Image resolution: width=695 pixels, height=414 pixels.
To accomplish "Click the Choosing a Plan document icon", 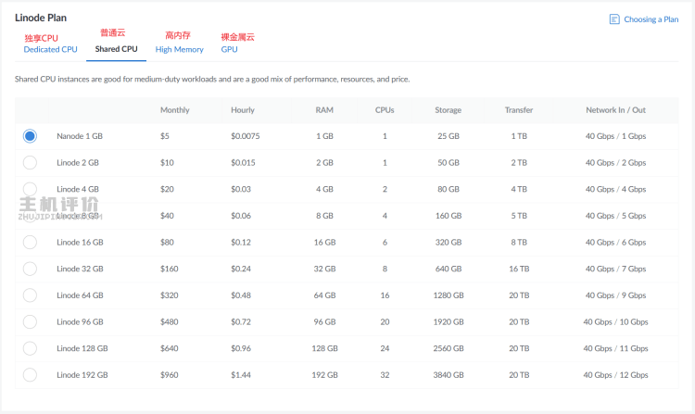I will [x=614, y=19].
